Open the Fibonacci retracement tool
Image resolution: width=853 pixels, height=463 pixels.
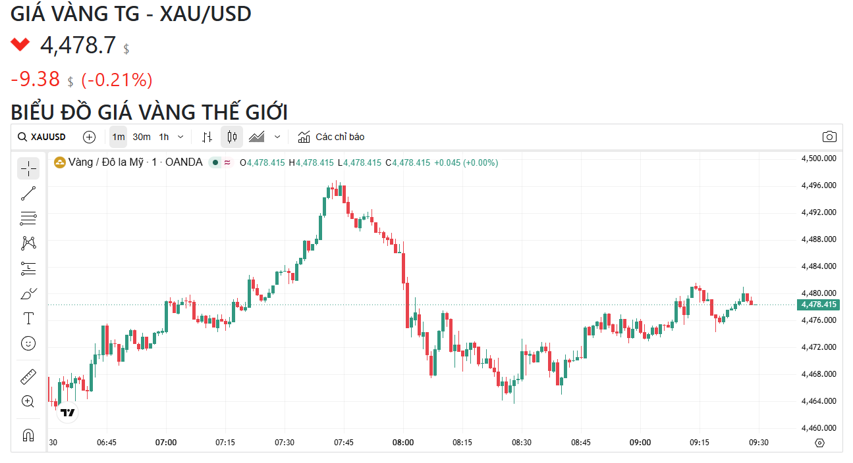coord(28,218)
